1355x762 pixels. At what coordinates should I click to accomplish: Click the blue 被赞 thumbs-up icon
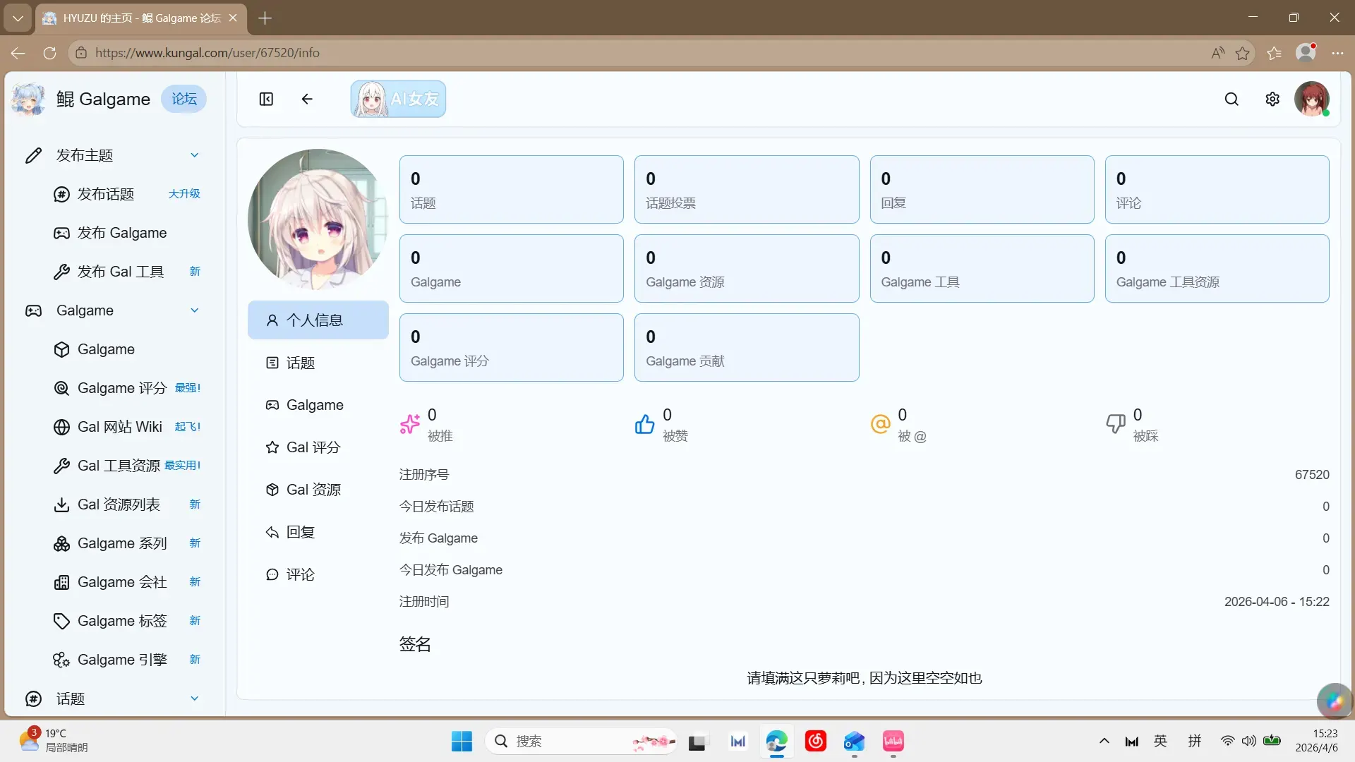tap(644, 424)
